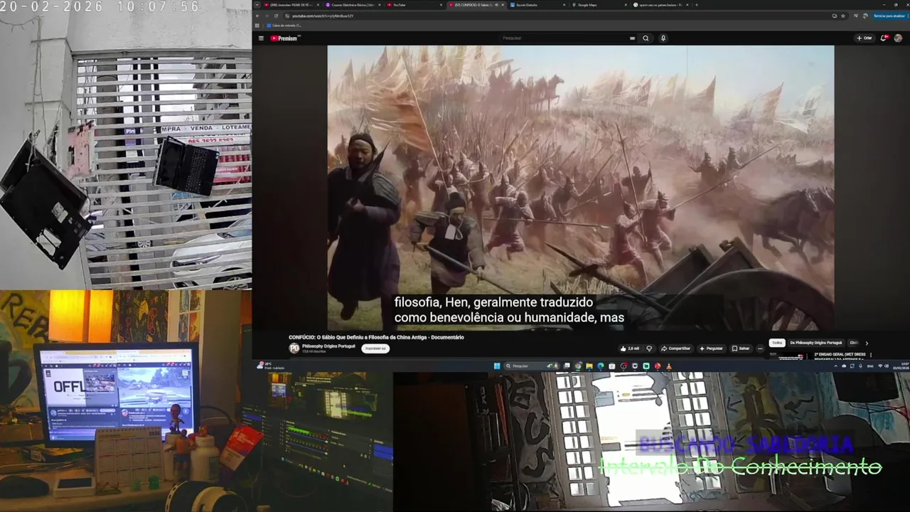
Task: Go to YouTube Premium home logo
Action: tap(285, 38)
